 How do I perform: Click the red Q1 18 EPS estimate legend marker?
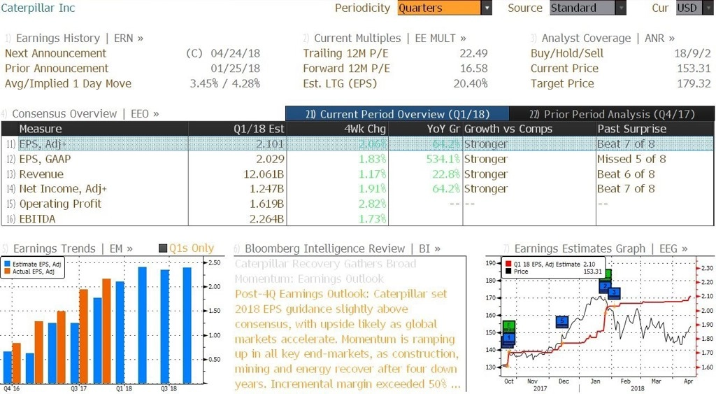click(x=508, y=265)
